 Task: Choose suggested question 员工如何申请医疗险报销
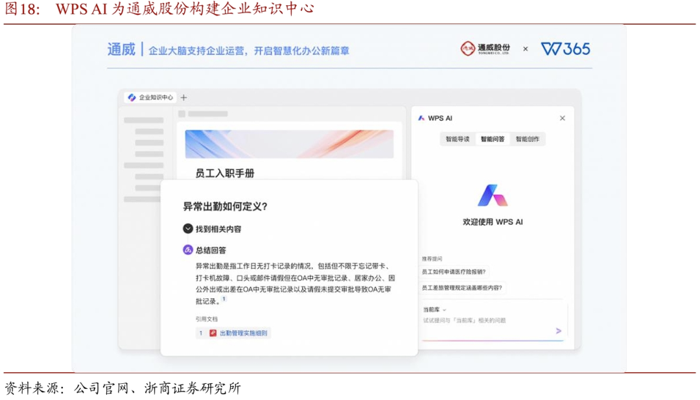pyautogui.click(x=454, y=272)
